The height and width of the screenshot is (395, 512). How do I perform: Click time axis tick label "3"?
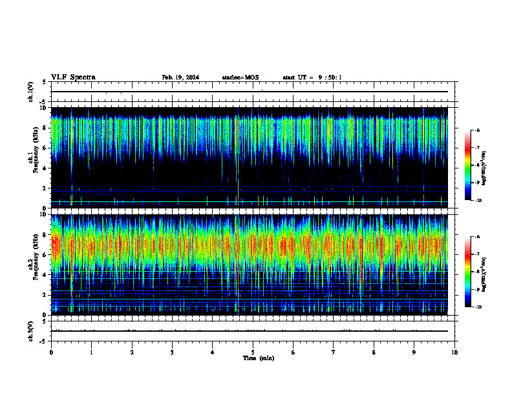(x=173, y=352)
